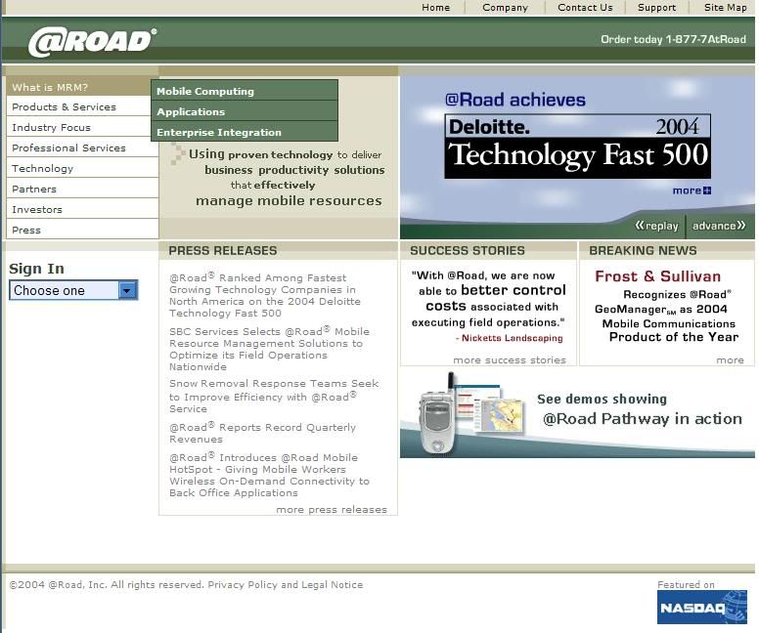Open the Home link in top navigation
The height and width of the screenshot is (633, 759).
click(x=435, y=7)
